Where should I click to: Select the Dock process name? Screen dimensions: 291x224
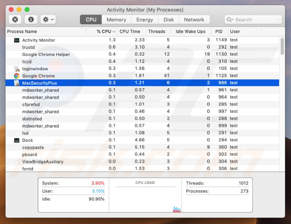coord(28,140)
